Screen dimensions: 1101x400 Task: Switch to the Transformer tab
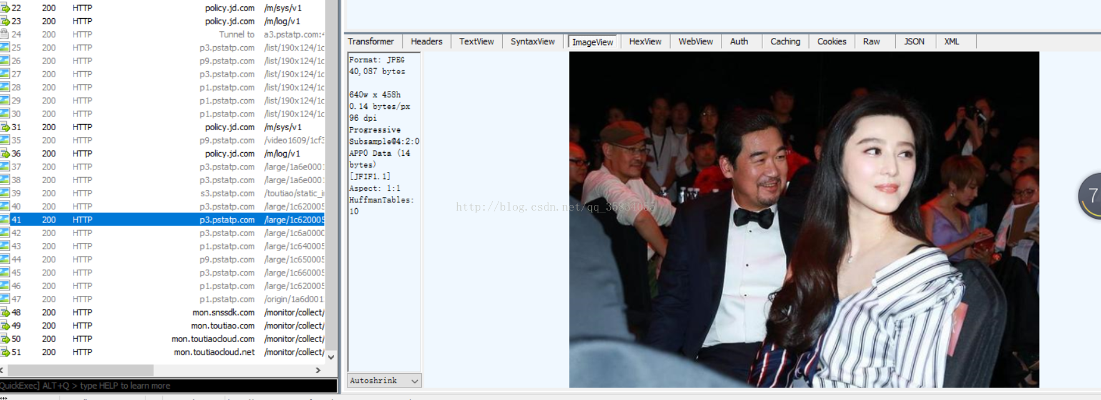coord(371,42)
